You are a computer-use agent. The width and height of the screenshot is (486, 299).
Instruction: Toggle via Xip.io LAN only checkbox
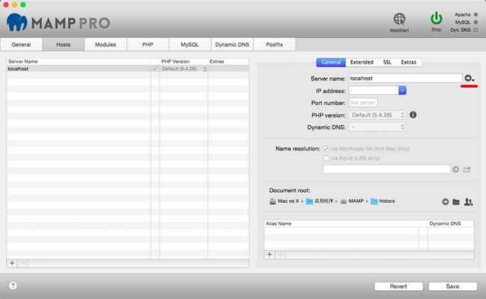325,158
